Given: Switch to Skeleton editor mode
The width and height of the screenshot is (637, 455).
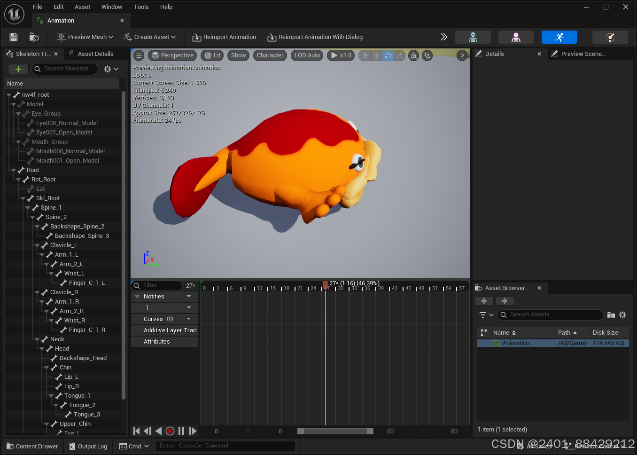Looking at the screenshot, I should 473,37.
